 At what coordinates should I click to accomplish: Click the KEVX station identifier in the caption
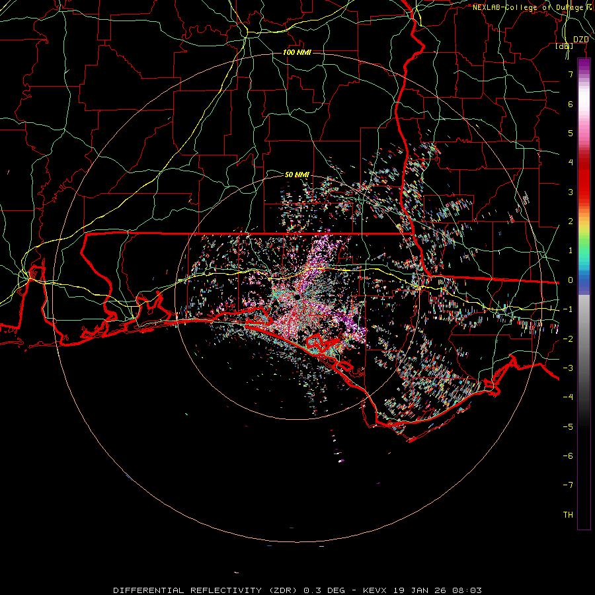click(376, 590)
